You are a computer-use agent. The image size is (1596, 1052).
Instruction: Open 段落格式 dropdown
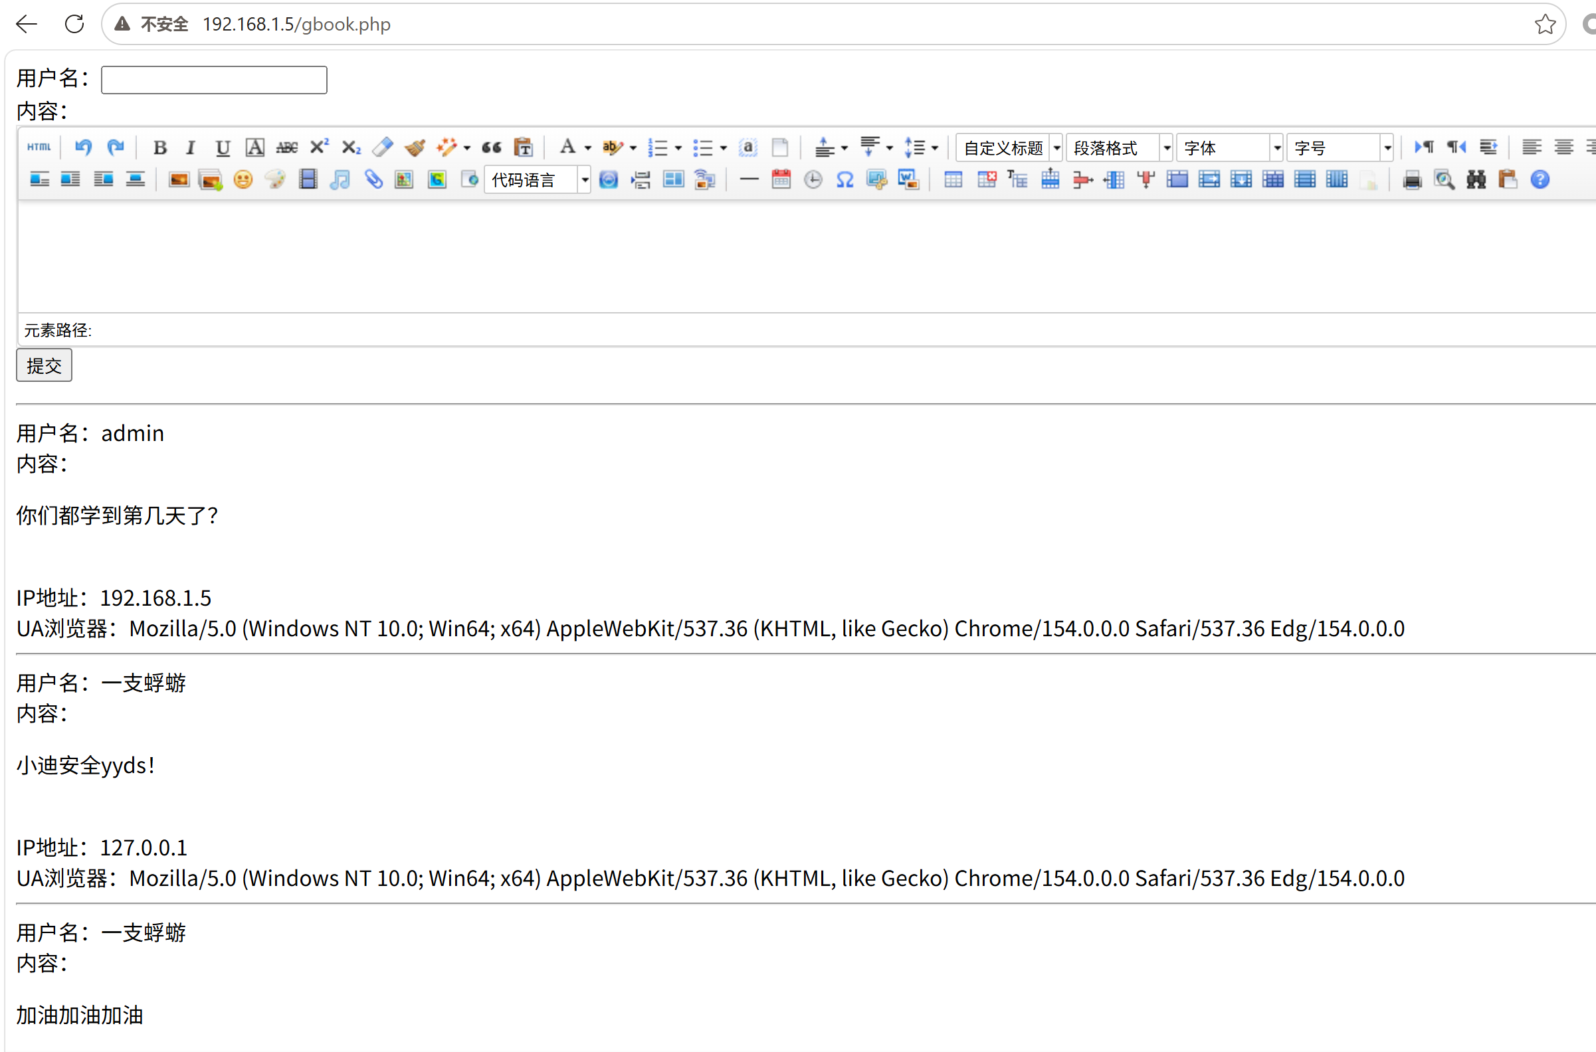click(1120, 147)
